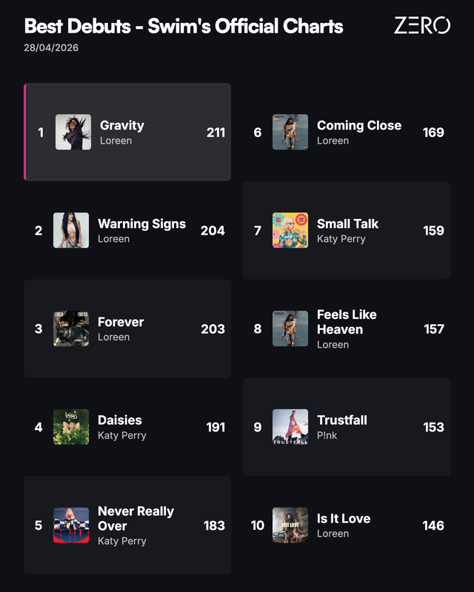Select the Coming Close album thumbnail

pos(290,132)
